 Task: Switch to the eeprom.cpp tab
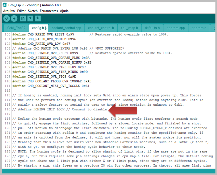[176, 28]
